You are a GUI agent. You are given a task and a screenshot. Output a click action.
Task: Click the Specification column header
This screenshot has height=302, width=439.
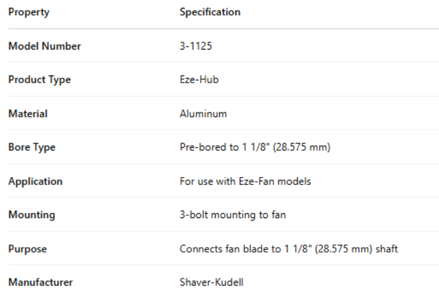click(210, 12)
